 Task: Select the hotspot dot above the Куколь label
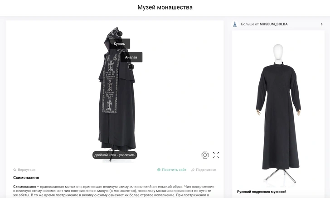tap(120, 34)
